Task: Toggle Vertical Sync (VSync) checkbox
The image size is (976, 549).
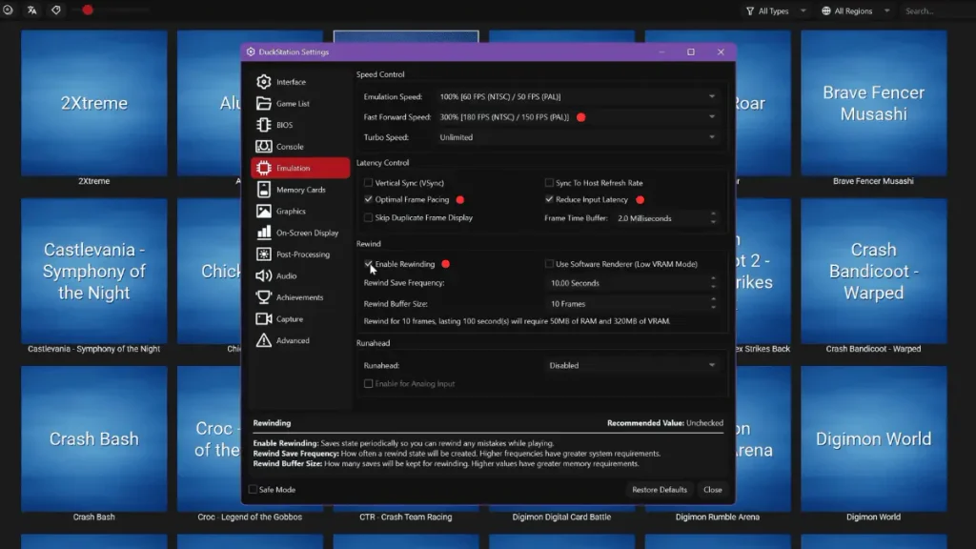Action: click(x=369, y=183)
